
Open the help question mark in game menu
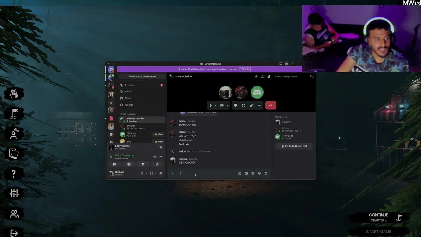click(x=14, y=174)
